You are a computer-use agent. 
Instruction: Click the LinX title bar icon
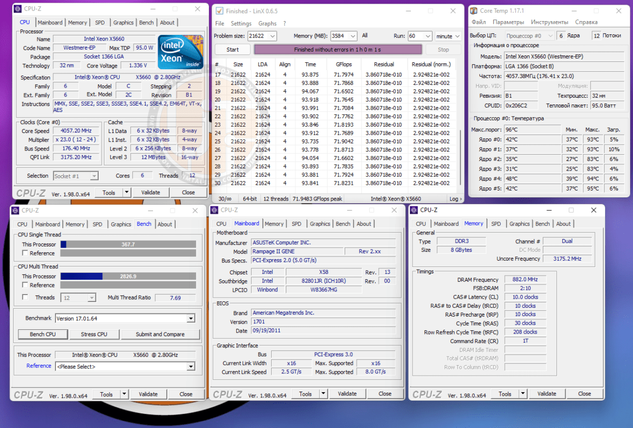pos(219,11)
